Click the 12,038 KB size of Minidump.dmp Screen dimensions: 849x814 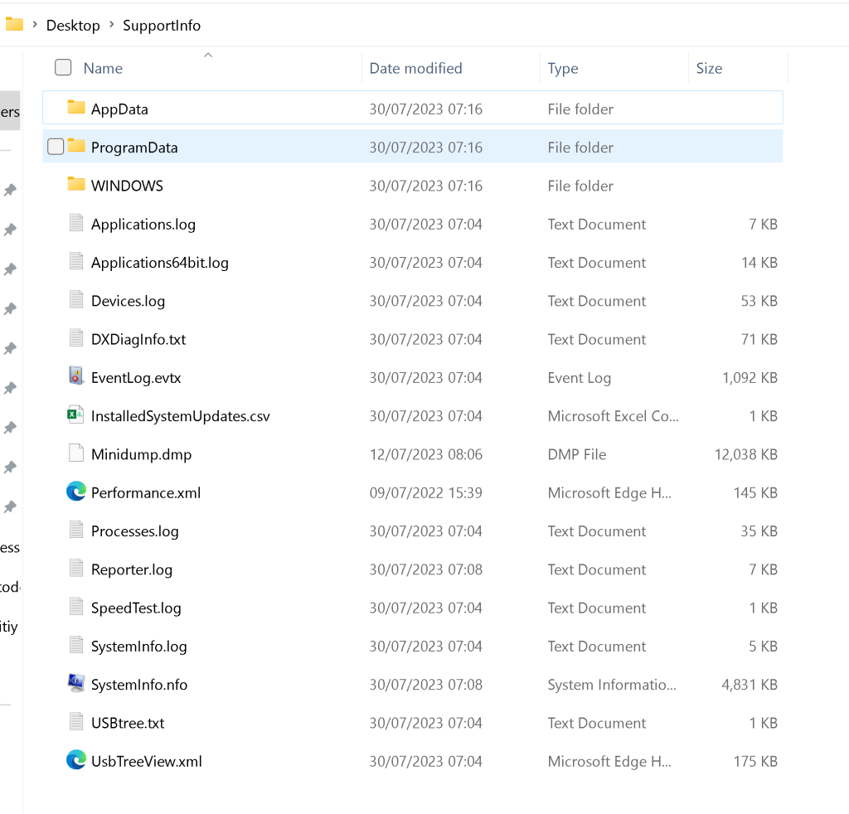745,454
